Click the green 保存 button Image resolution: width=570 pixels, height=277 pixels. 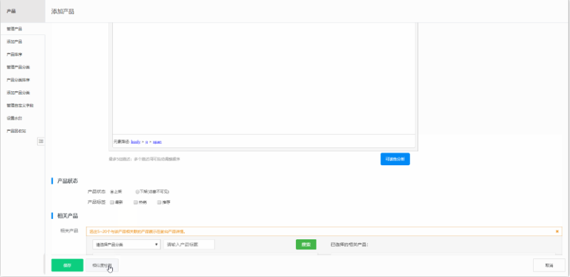click(x=67, y=264)
